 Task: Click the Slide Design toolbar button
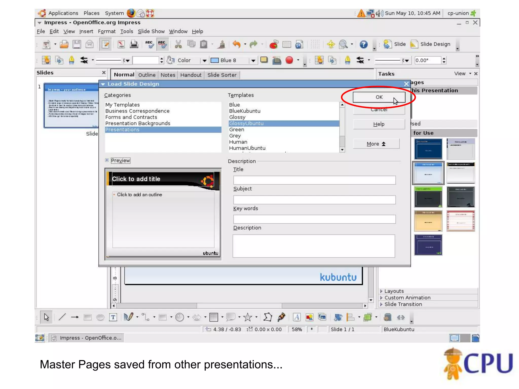tap(430, 44)
